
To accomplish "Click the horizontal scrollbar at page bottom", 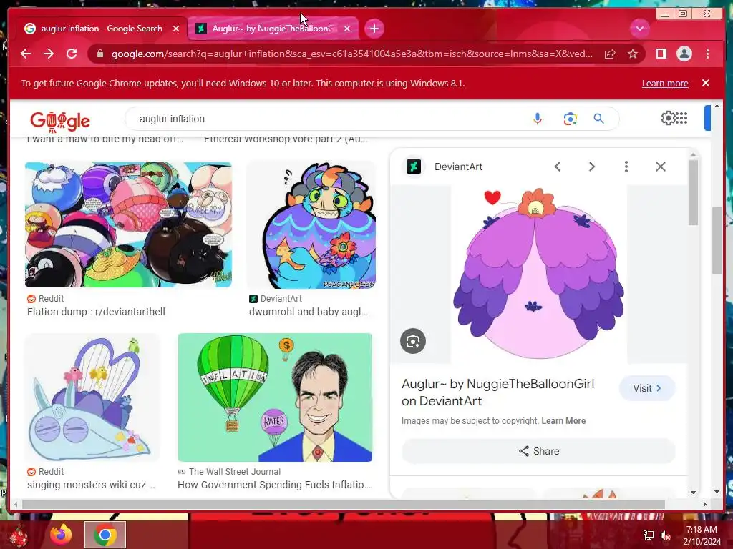I will pyautogui.click(x=344, y=505).
